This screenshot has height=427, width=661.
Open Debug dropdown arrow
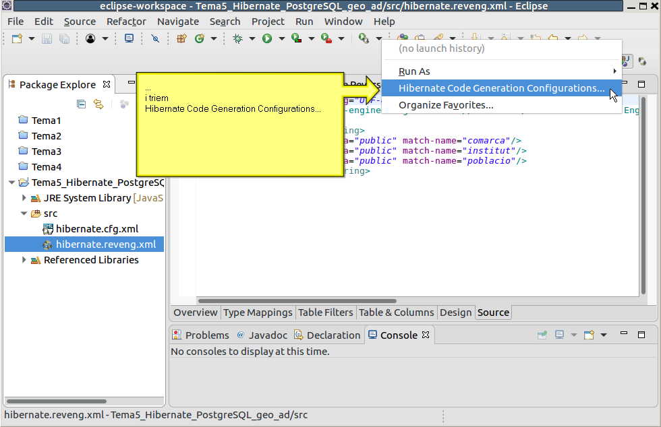coord(252,39)
